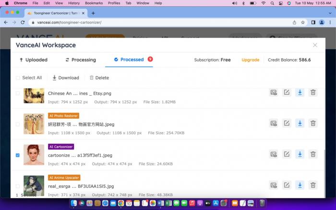Uncheck the cartoonize ... a13f5ff3ef1.jpeg checkbox
The width and height of the screenshot is (336, 210).
point(18,155)
